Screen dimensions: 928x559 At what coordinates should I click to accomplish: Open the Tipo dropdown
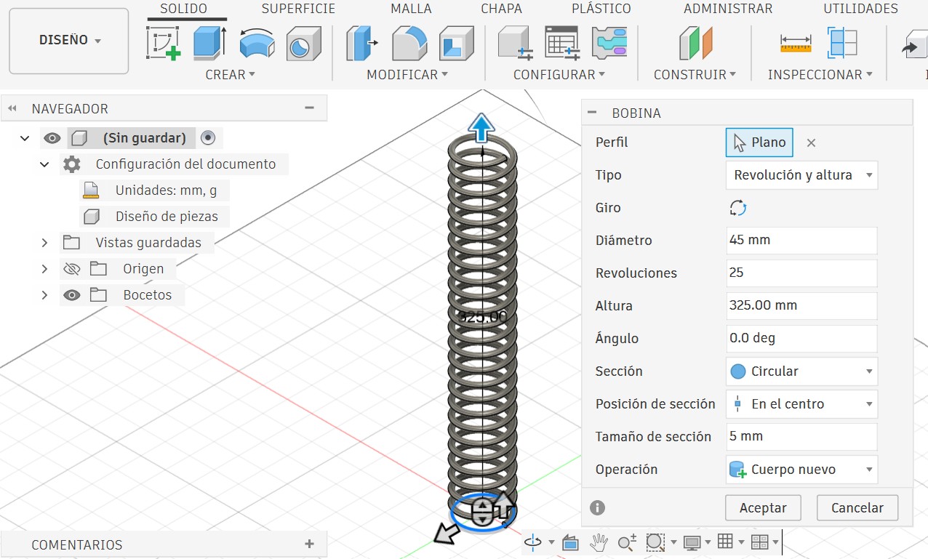click(801, 175)
